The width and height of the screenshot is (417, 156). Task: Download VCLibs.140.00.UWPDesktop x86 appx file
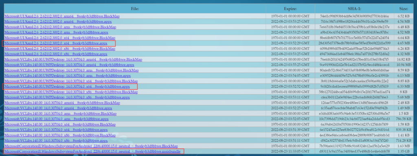click(67, 97)
